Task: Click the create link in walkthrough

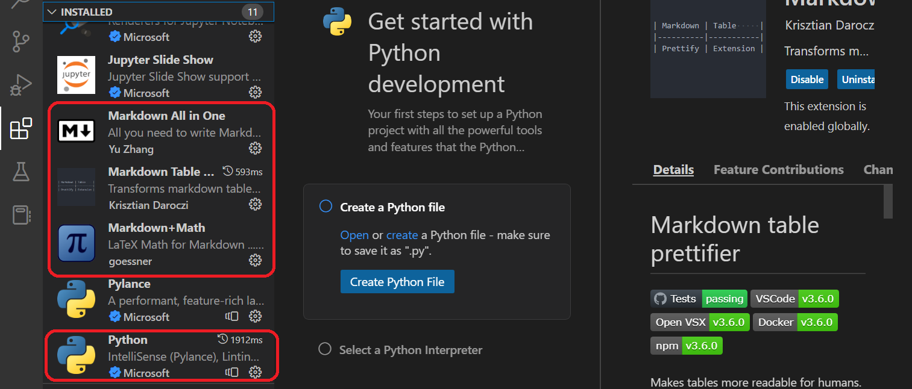Action: (x=402, y=235)
